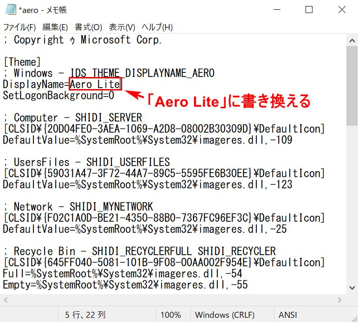
Task: Click the [Theme] section header text
Action: point(22,62)
